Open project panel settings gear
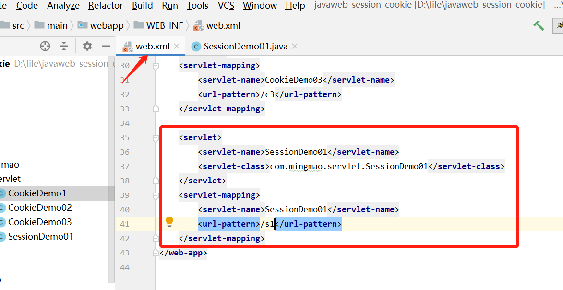This screenshot has height=290, width=563. coord(87,46)
